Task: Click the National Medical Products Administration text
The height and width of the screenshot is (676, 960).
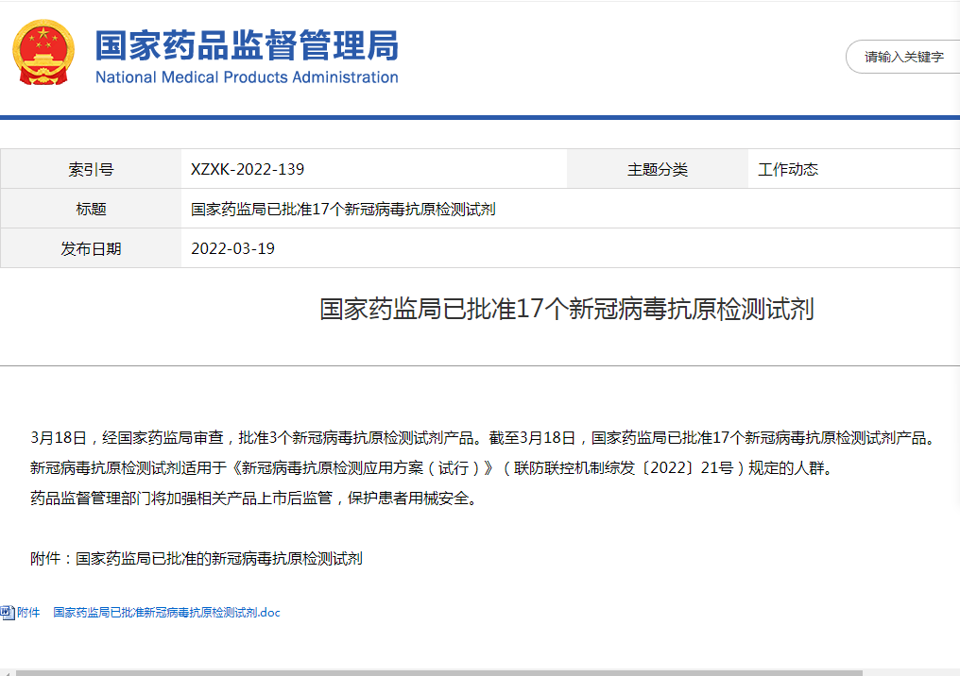Action: click(247, 77)
